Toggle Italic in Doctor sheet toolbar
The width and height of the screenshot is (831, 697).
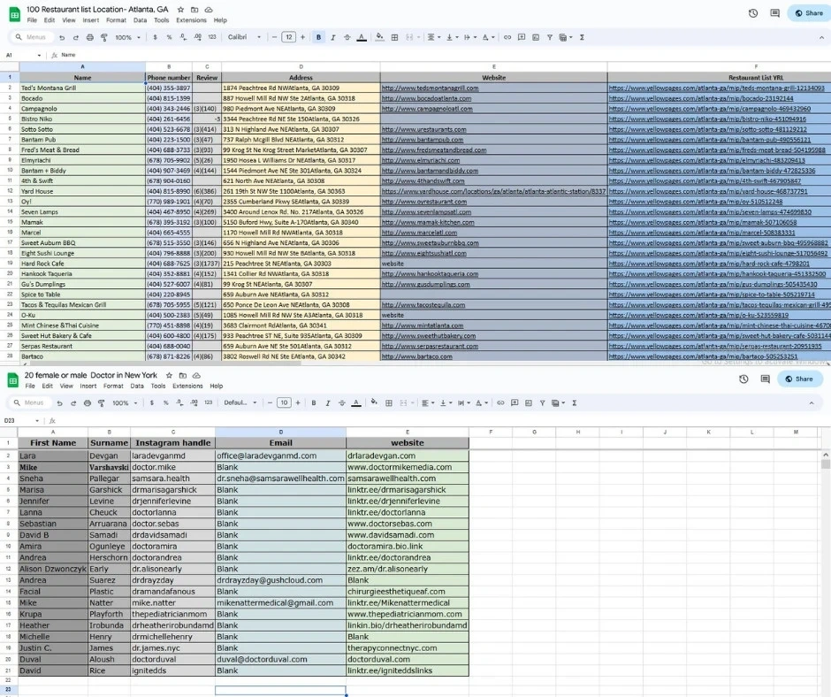327,403
